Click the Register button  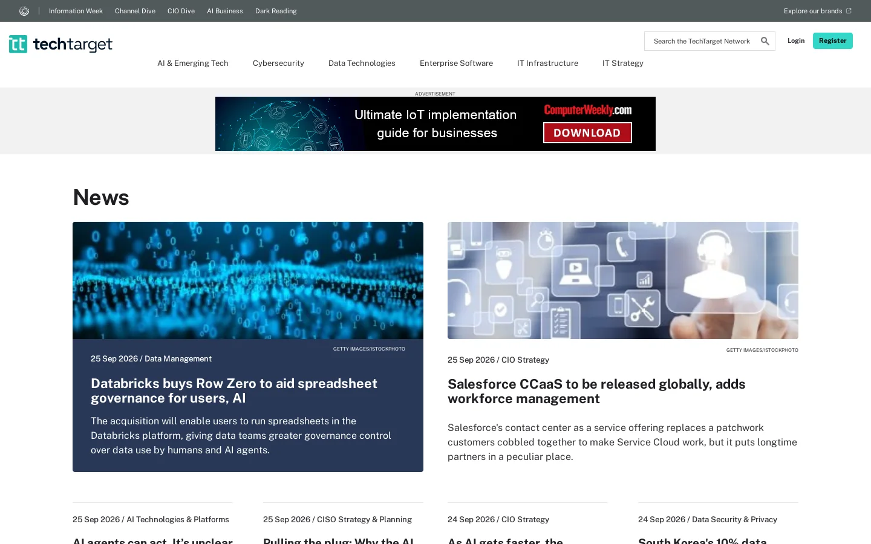point(833,40)
